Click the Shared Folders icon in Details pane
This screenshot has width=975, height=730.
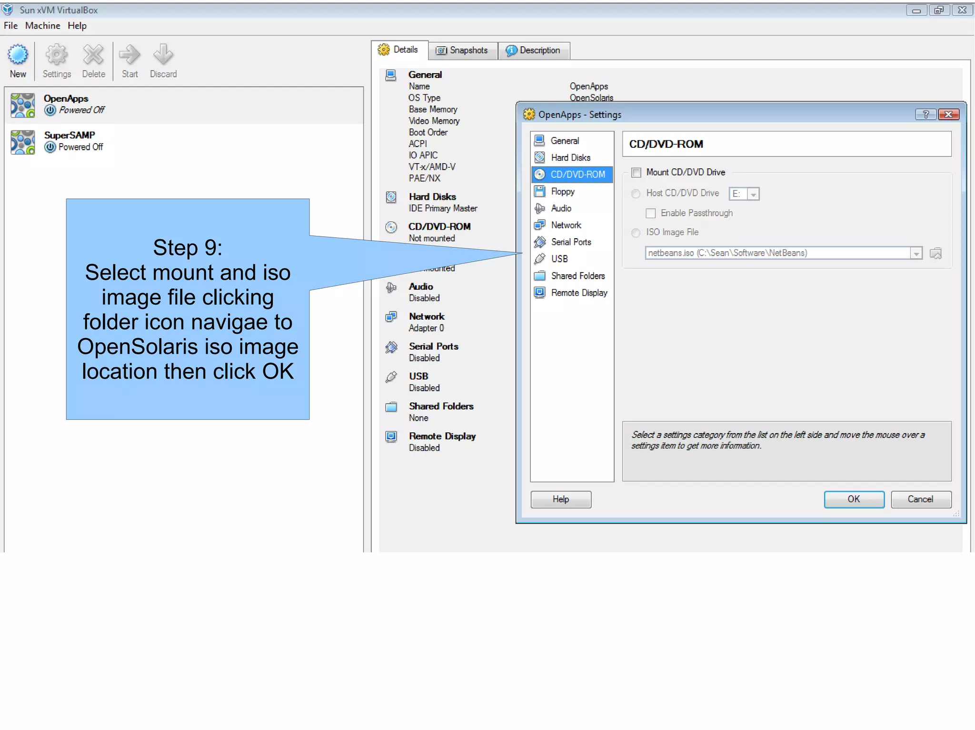click(x=391, y=407)
